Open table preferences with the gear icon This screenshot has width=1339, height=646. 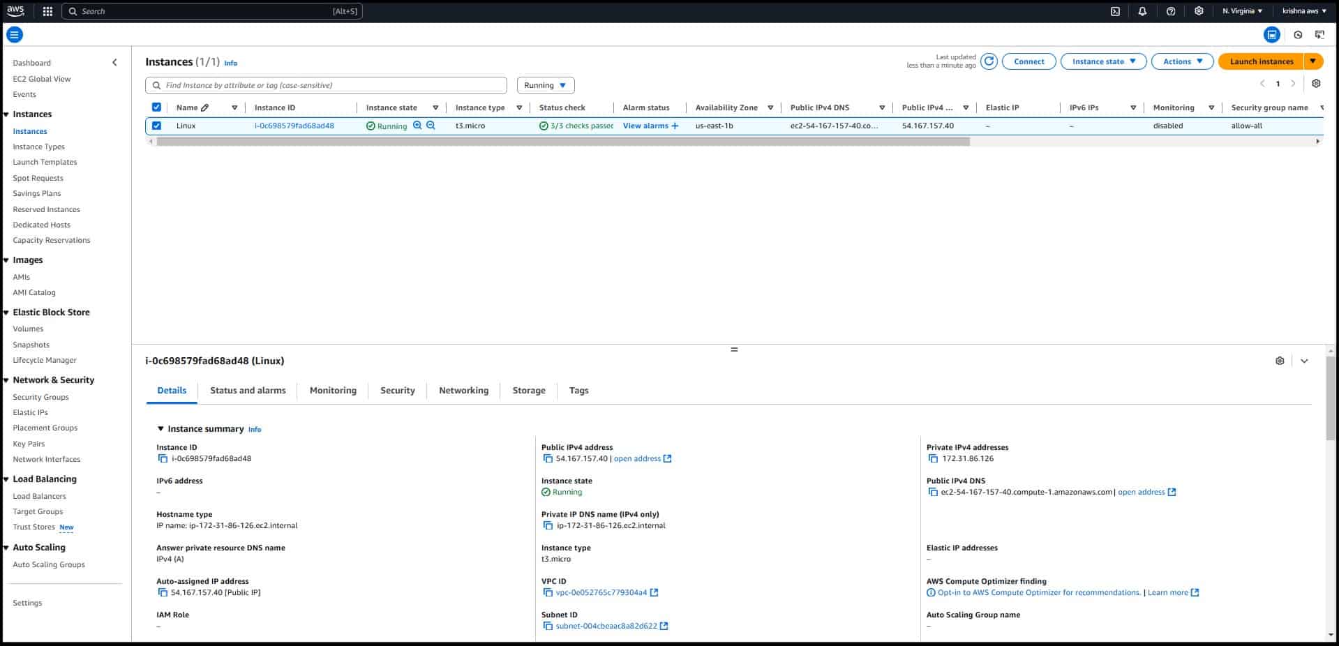pos(1317,83)
